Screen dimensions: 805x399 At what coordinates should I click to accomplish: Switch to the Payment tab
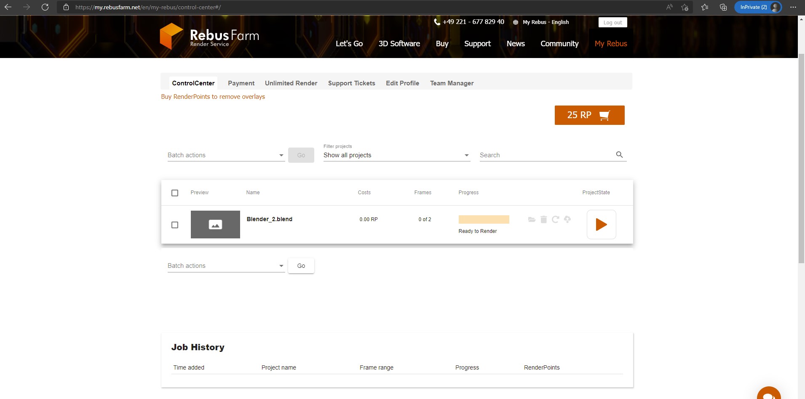coord(241,83)
